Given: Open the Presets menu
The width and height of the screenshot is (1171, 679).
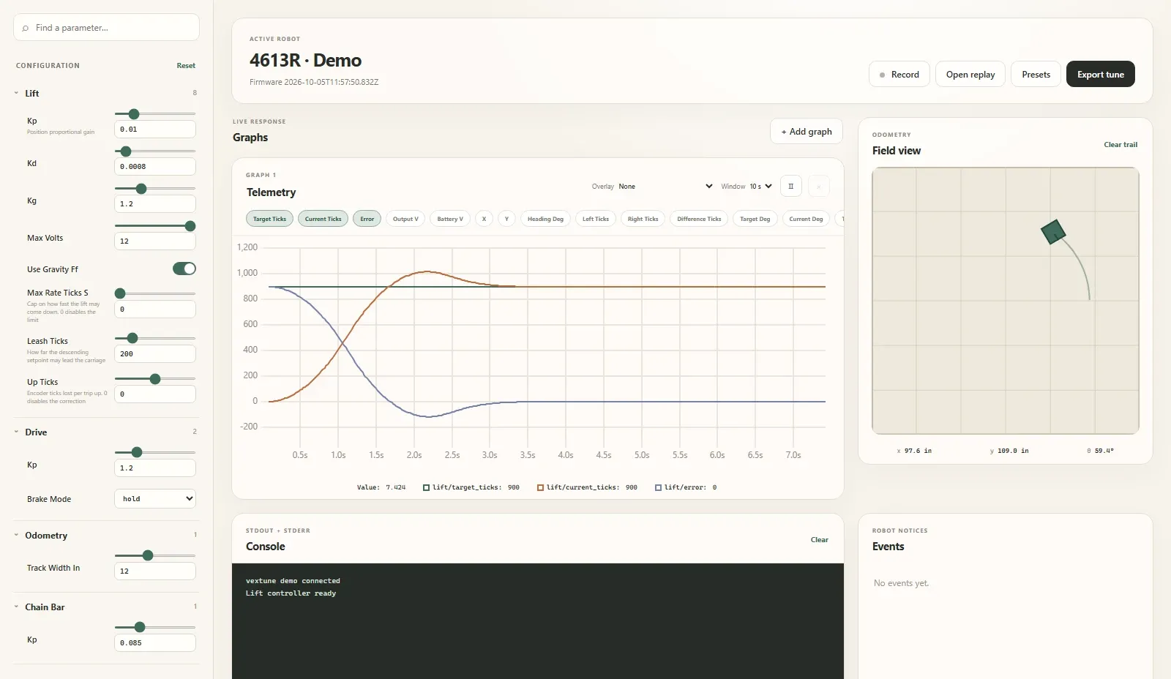Looking at the screenshot, I should point(1036,74).
